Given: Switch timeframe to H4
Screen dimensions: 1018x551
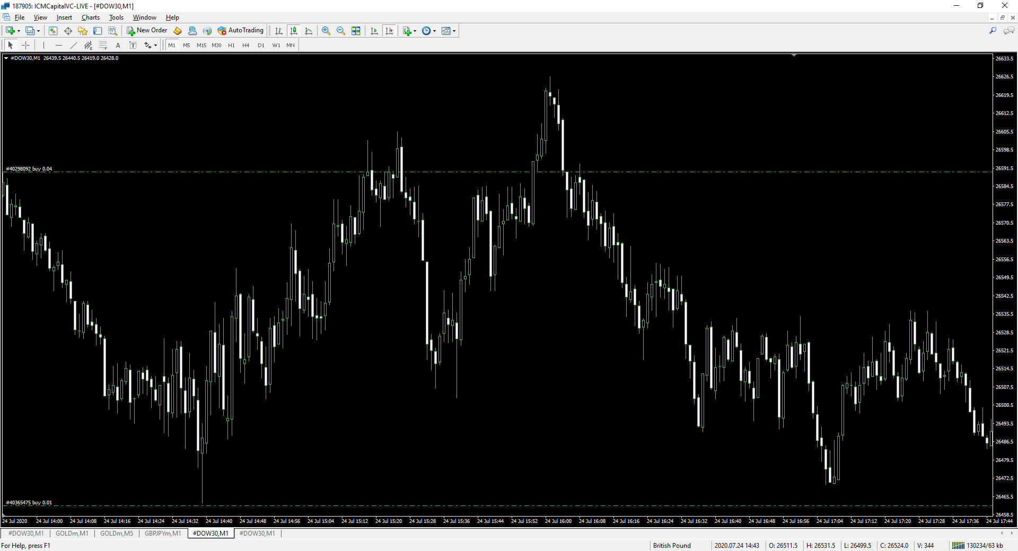Looking at the screenshot, I should point(245,45).
